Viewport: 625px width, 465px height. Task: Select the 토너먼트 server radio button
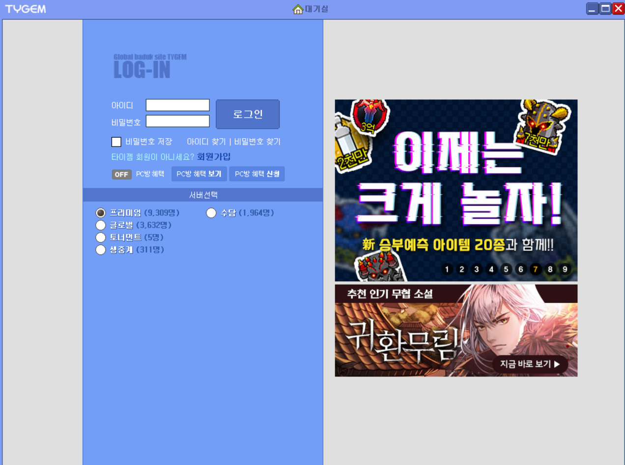tap(101, 237)
